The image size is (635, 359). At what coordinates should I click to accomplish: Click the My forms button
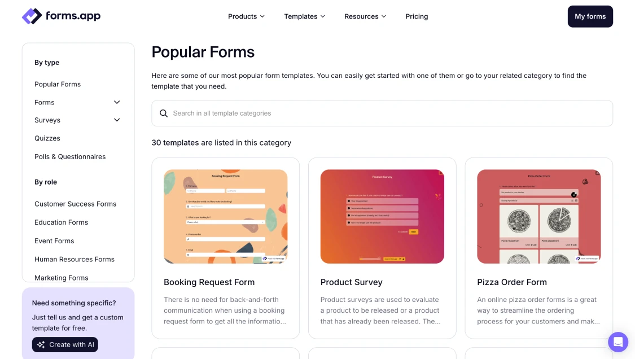[590, 16]
